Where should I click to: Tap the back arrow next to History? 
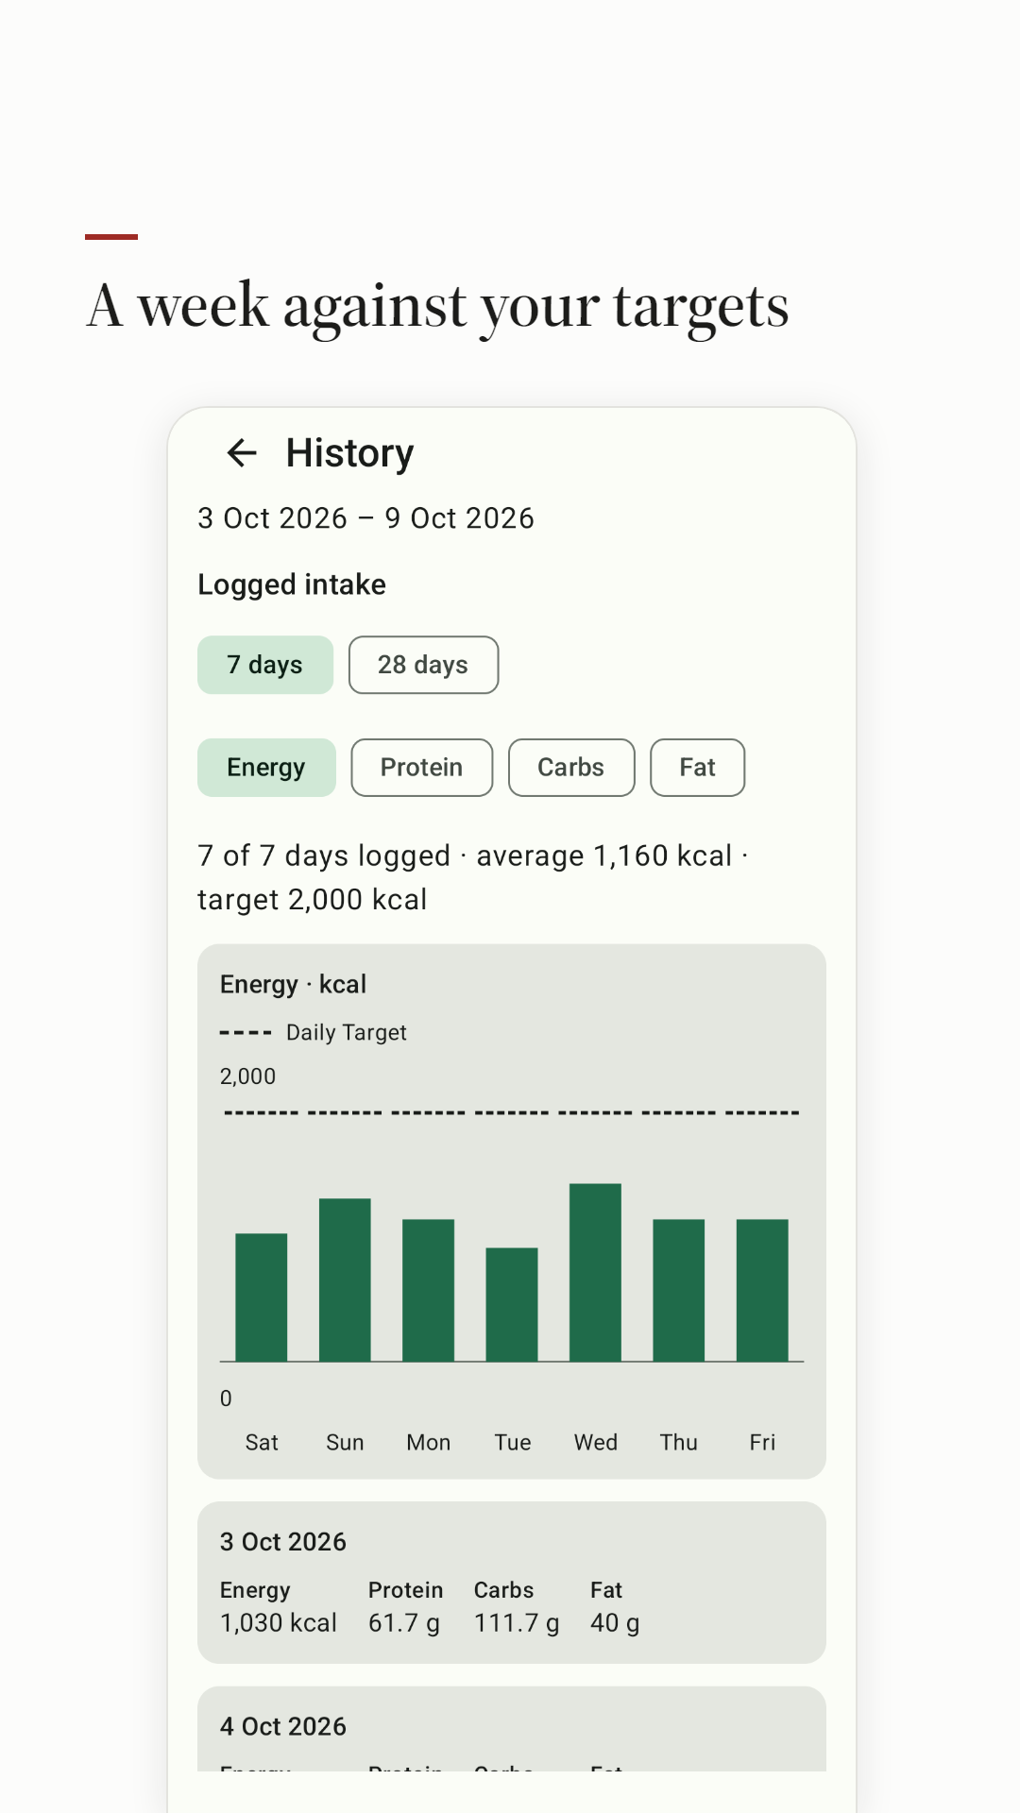pyautogui.click(x=242, y=453)
